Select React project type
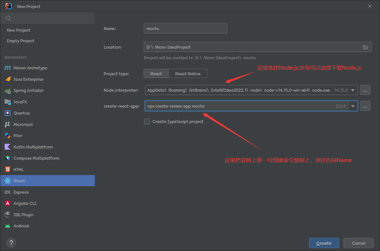The height and width of the screenshot is (251, 380). 156,74
